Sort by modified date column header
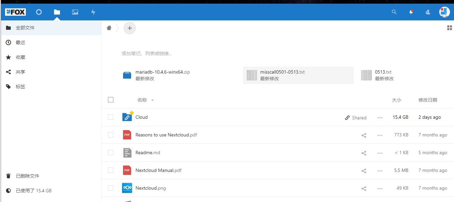Screen dimensions: 454x202 point(428,100)
